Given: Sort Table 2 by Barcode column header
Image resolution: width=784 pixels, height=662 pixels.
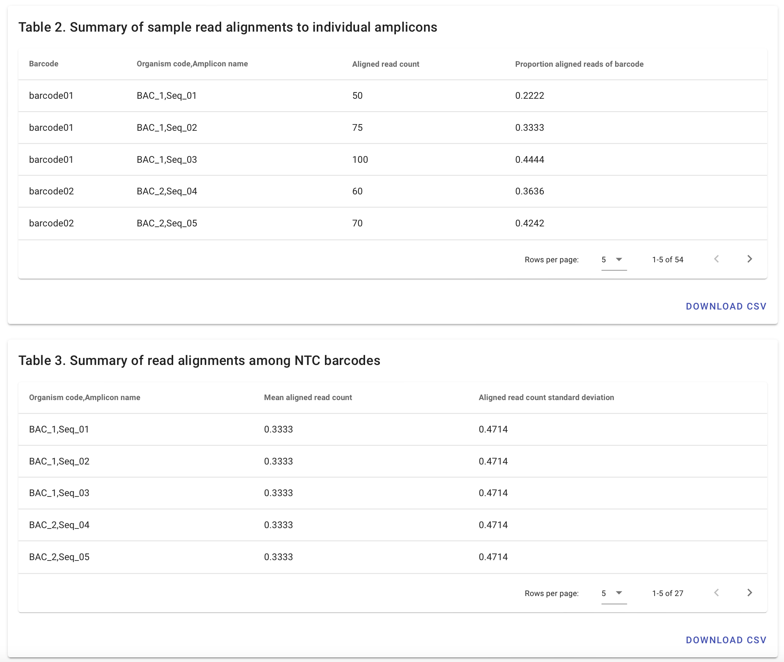Looking at the screenshot, I should (x=44, y=64).
